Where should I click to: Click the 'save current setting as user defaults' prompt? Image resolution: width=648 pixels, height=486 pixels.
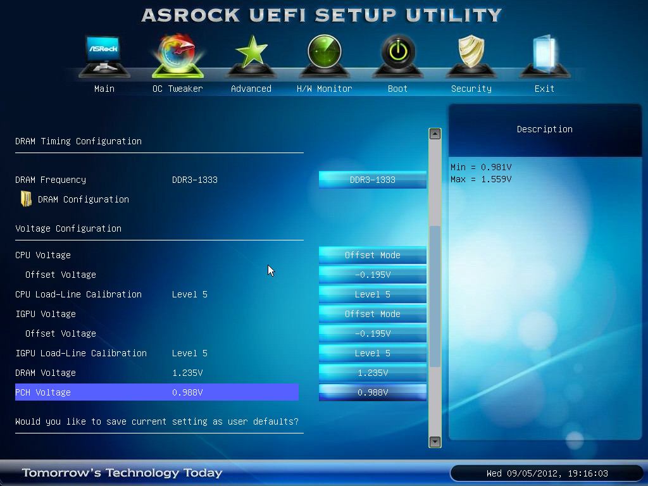tap(157, 421)
